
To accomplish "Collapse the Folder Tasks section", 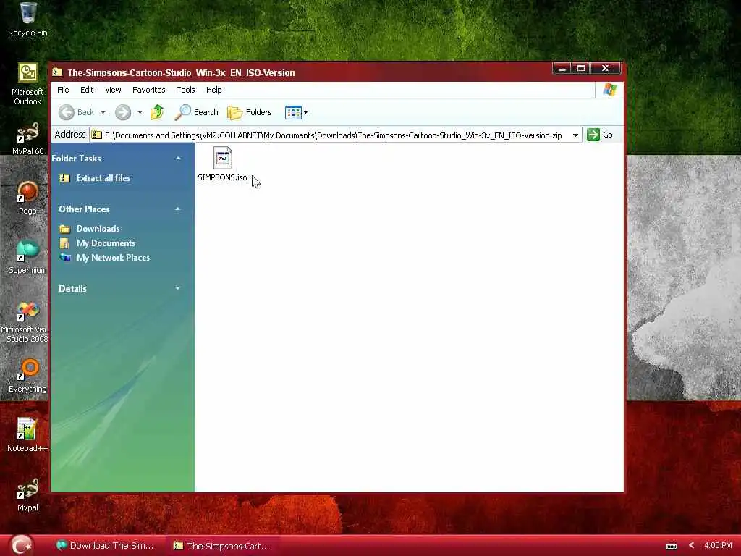I will 178,159.
